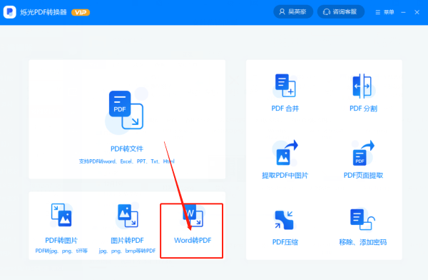This screenshot has width=428, height=280.
Task: Open the user account button 吴英豪
Action: (x=293, y=11)
